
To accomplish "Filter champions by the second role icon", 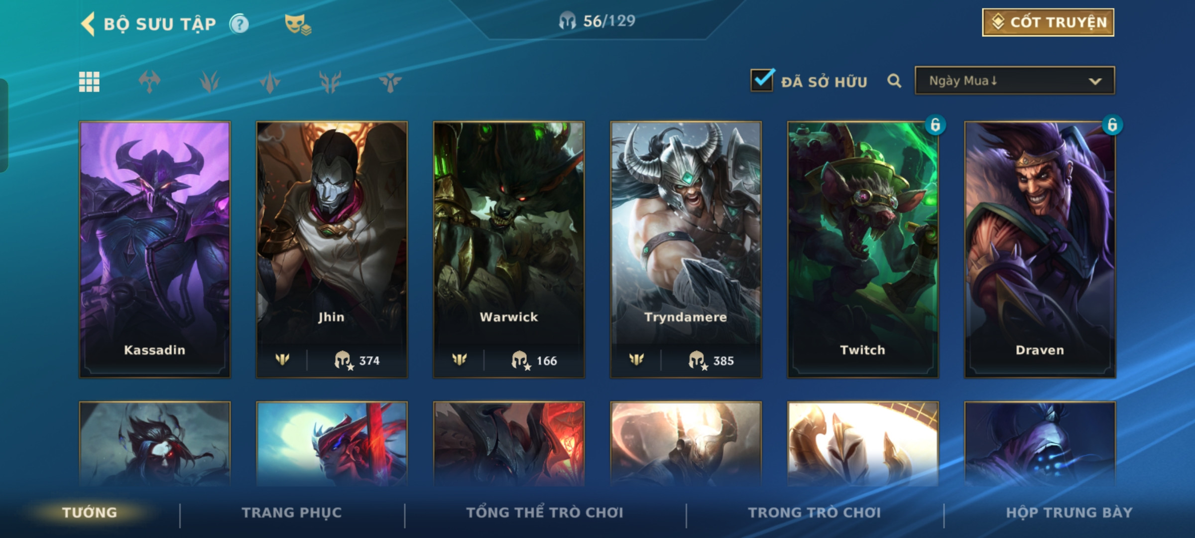I will click(x=210, y=82).
